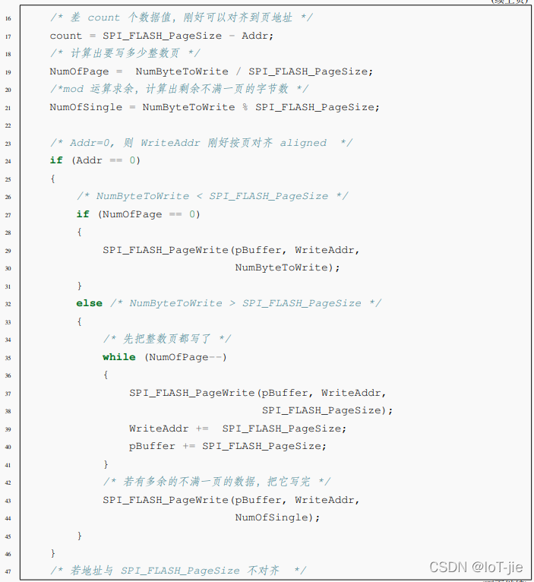Click the NumOfPage assignment on line 19

click(210, 71)
